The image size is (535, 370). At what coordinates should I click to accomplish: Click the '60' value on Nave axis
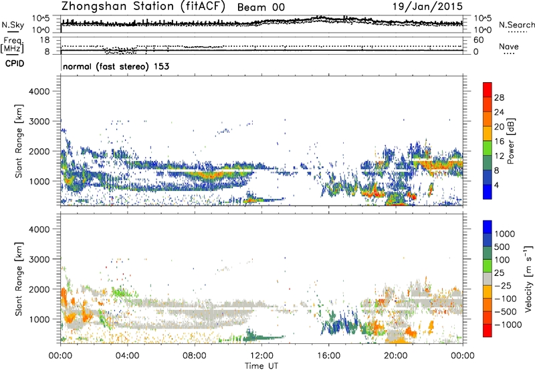coord(478,40)
